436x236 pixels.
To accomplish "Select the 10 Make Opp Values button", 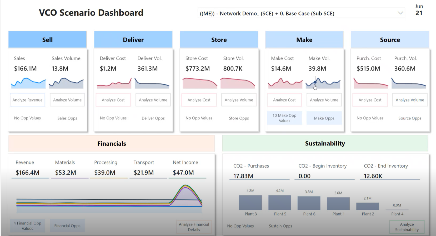I will pyautogui.click(x=284, y=118).
